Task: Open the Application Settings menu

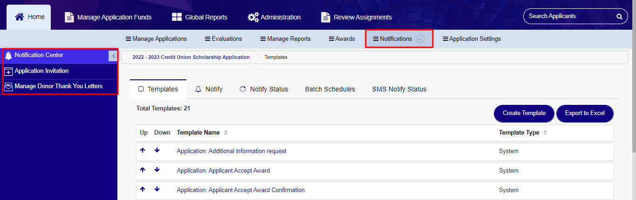Action: click(x=472, y=39)
